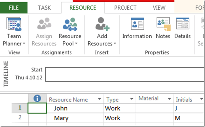This screenshot has width=205, height=127.
Task: Open the Team Planner view icon
Action: coord(14,25)
